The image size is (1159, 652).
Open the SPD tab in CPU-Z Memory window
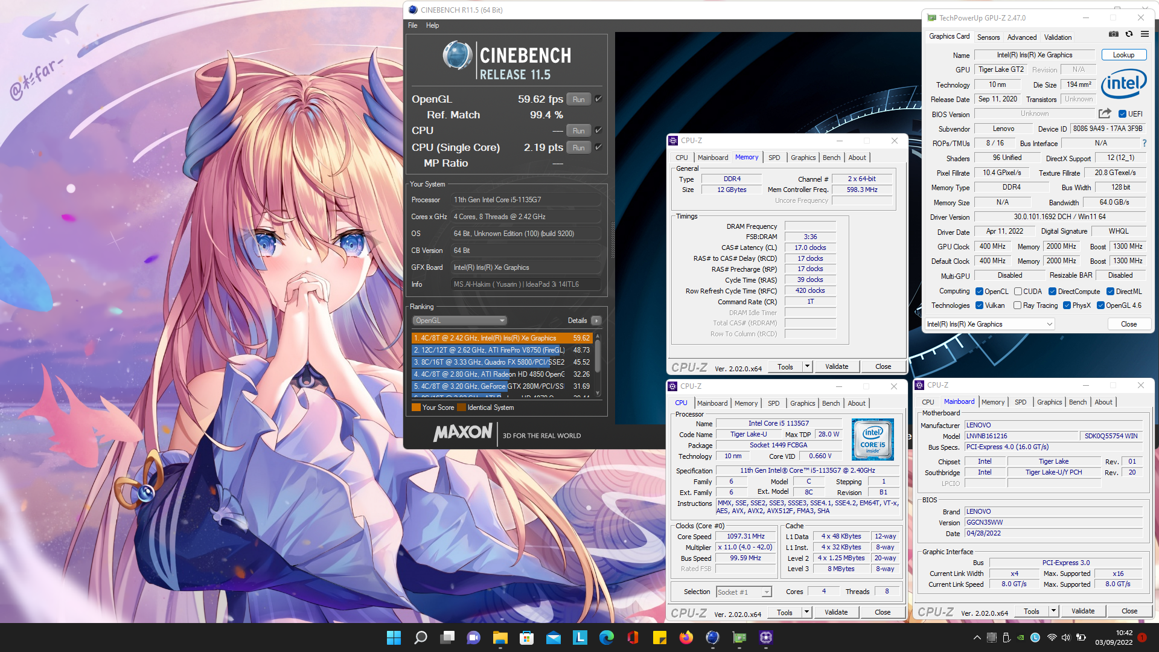click(774, 158)
